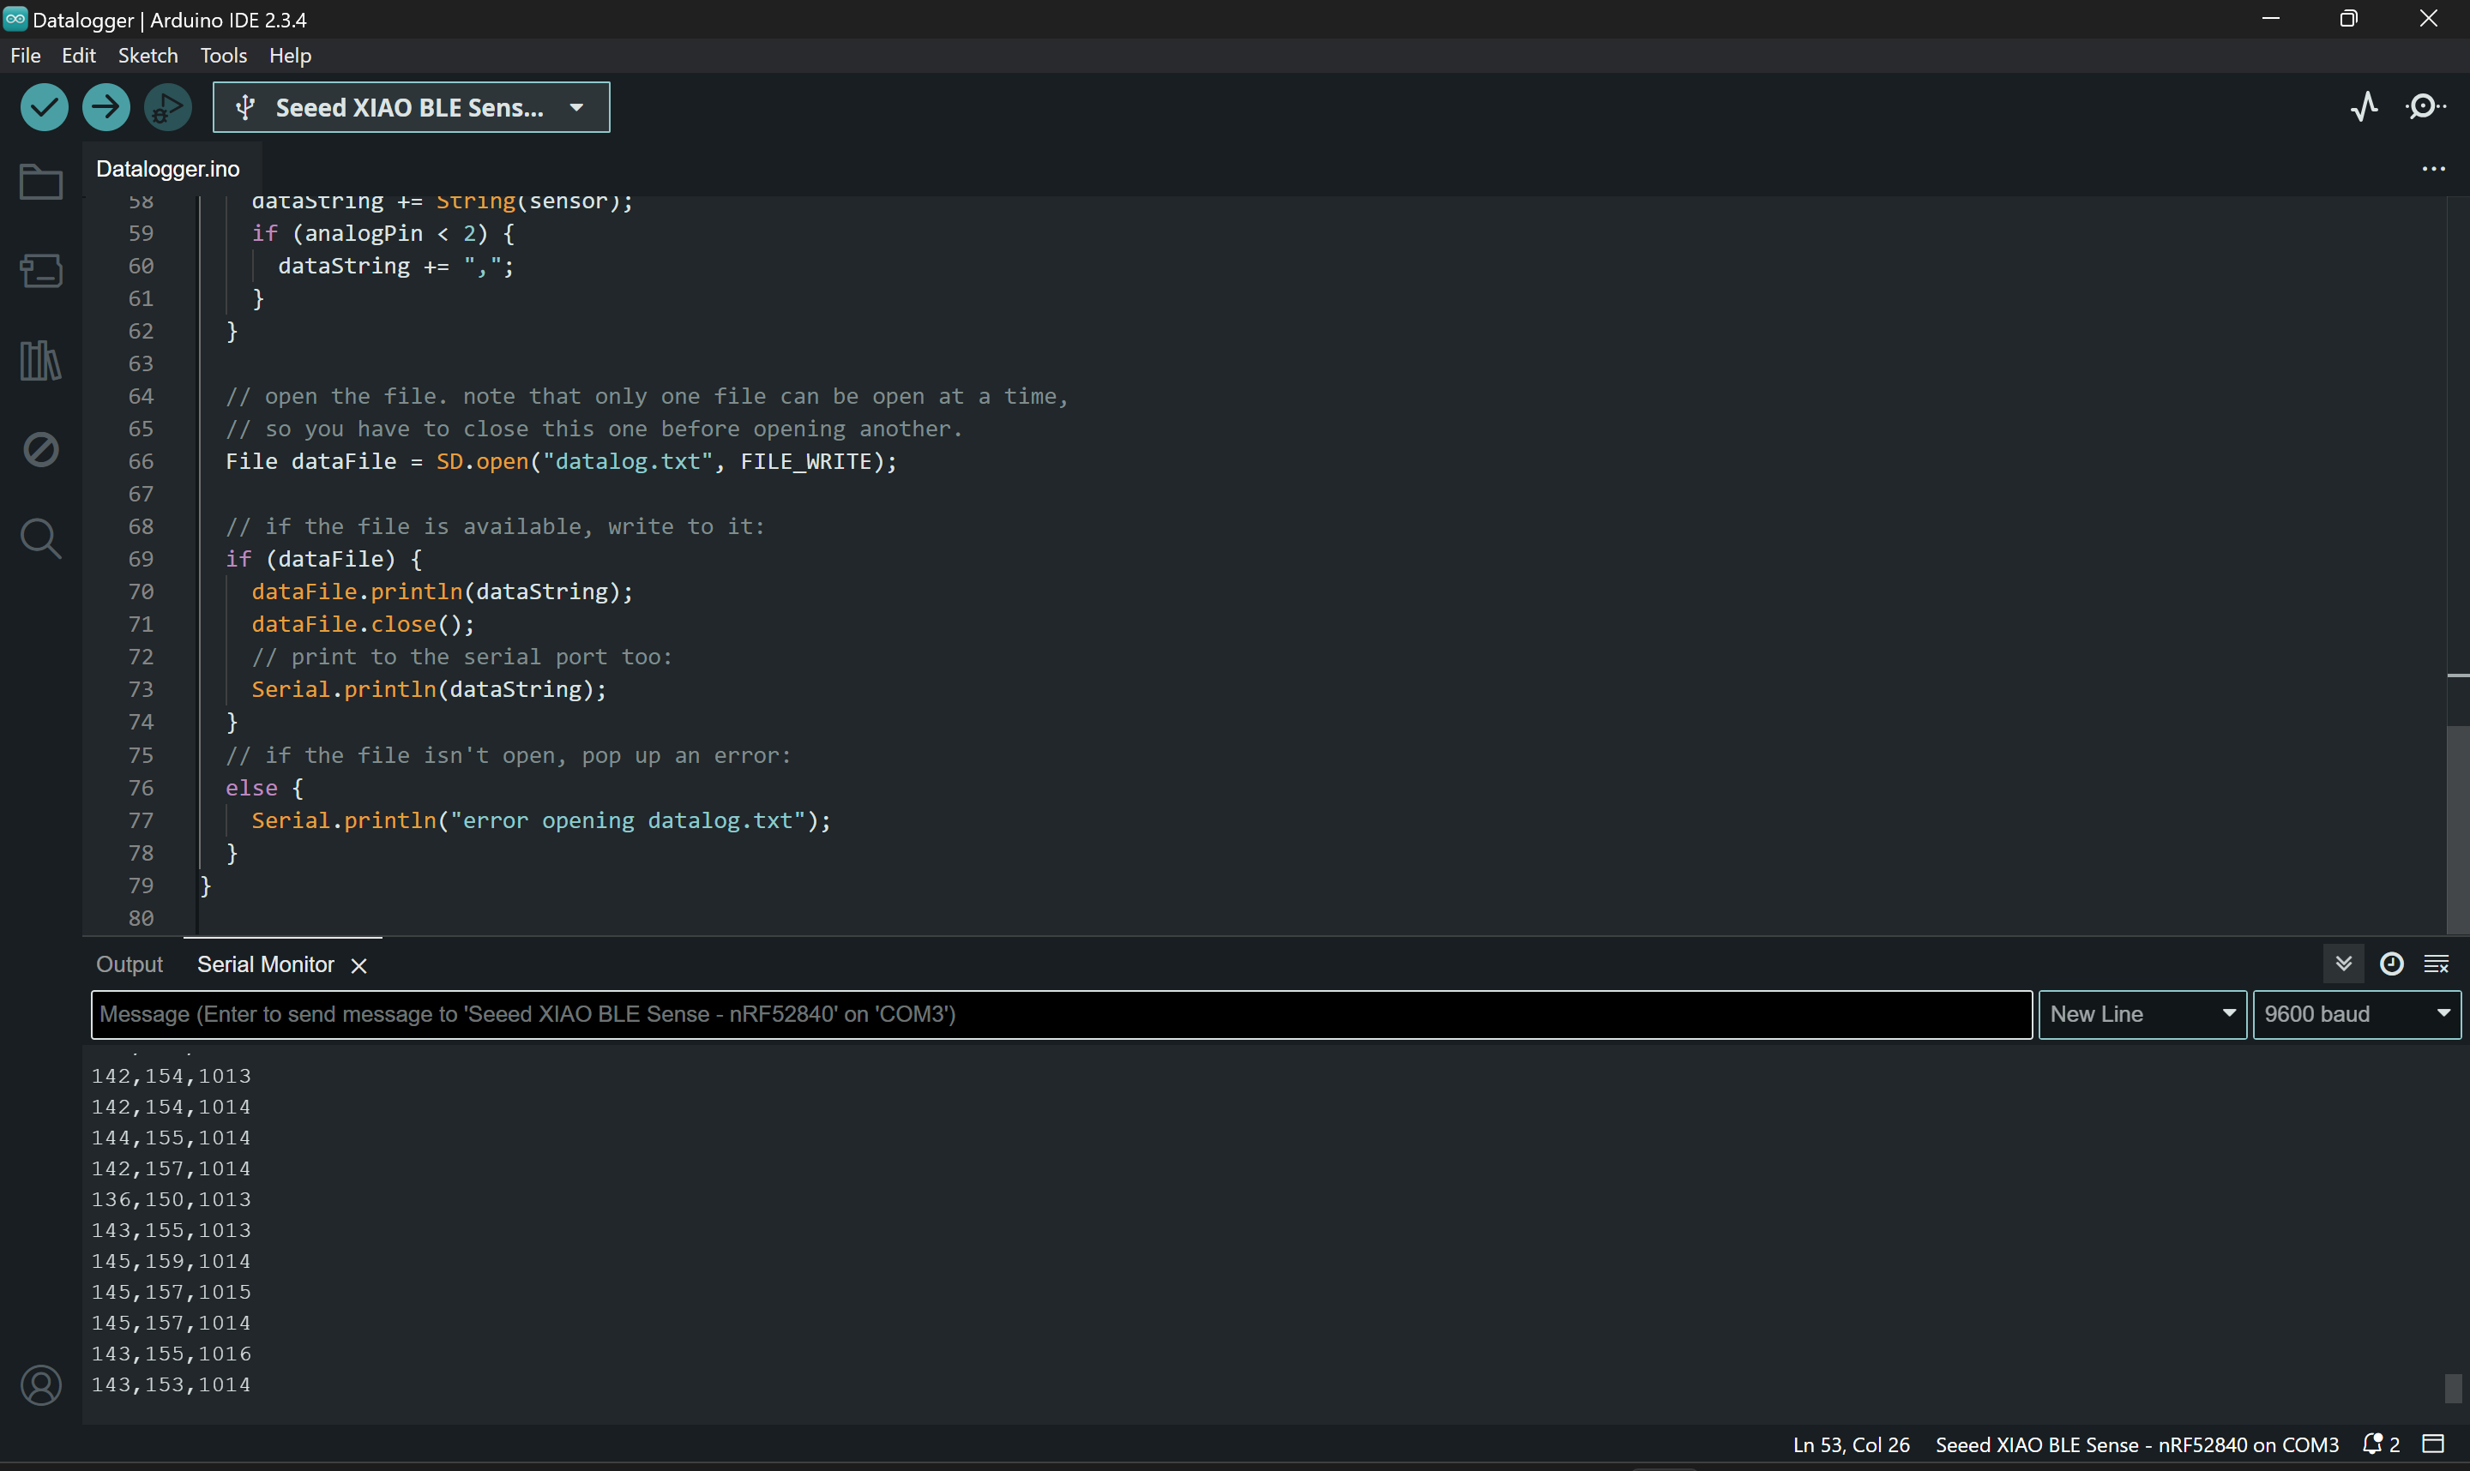Open Boards Manager in the sidebar
The height and width of the screenshot is (1471, 2470).
[x=40, y=271]
